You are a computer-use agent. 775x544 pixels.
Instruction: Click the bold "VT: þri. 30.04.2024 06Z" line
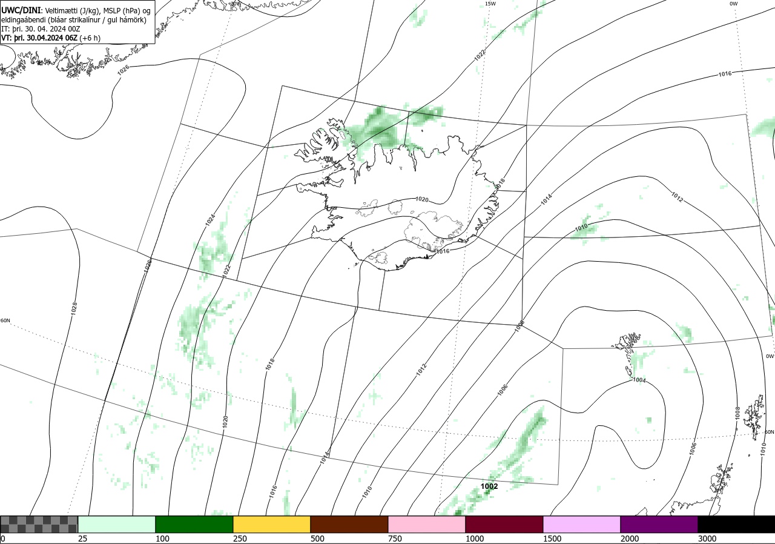(x=39, y=38)
